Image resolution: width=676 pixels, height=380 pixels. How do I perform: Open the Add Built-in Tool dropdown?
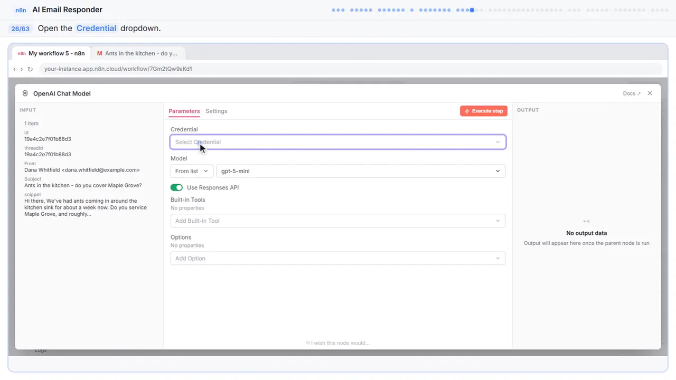pyautogui.click(x=338, y=221)
